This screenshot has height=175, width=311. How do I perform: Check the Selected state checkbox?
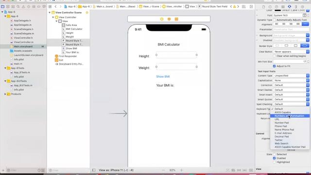[274, 154]
